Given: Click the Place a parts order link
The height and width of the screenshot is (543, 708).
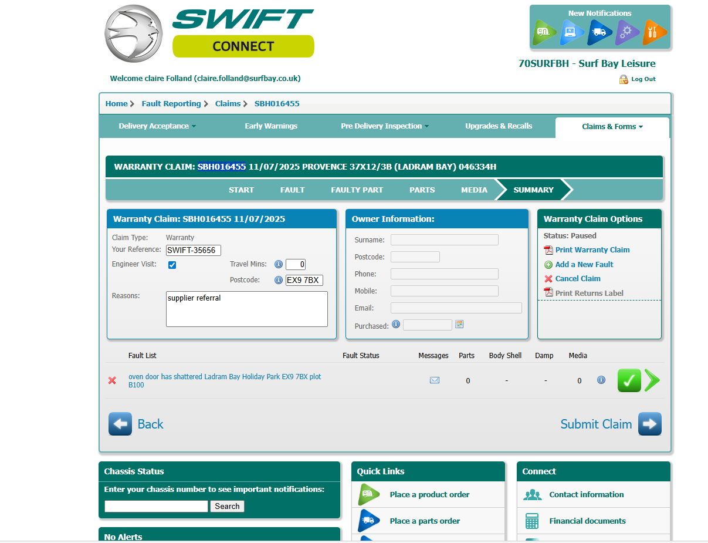Looking at the screenshot, I should [x=425, y=521].
